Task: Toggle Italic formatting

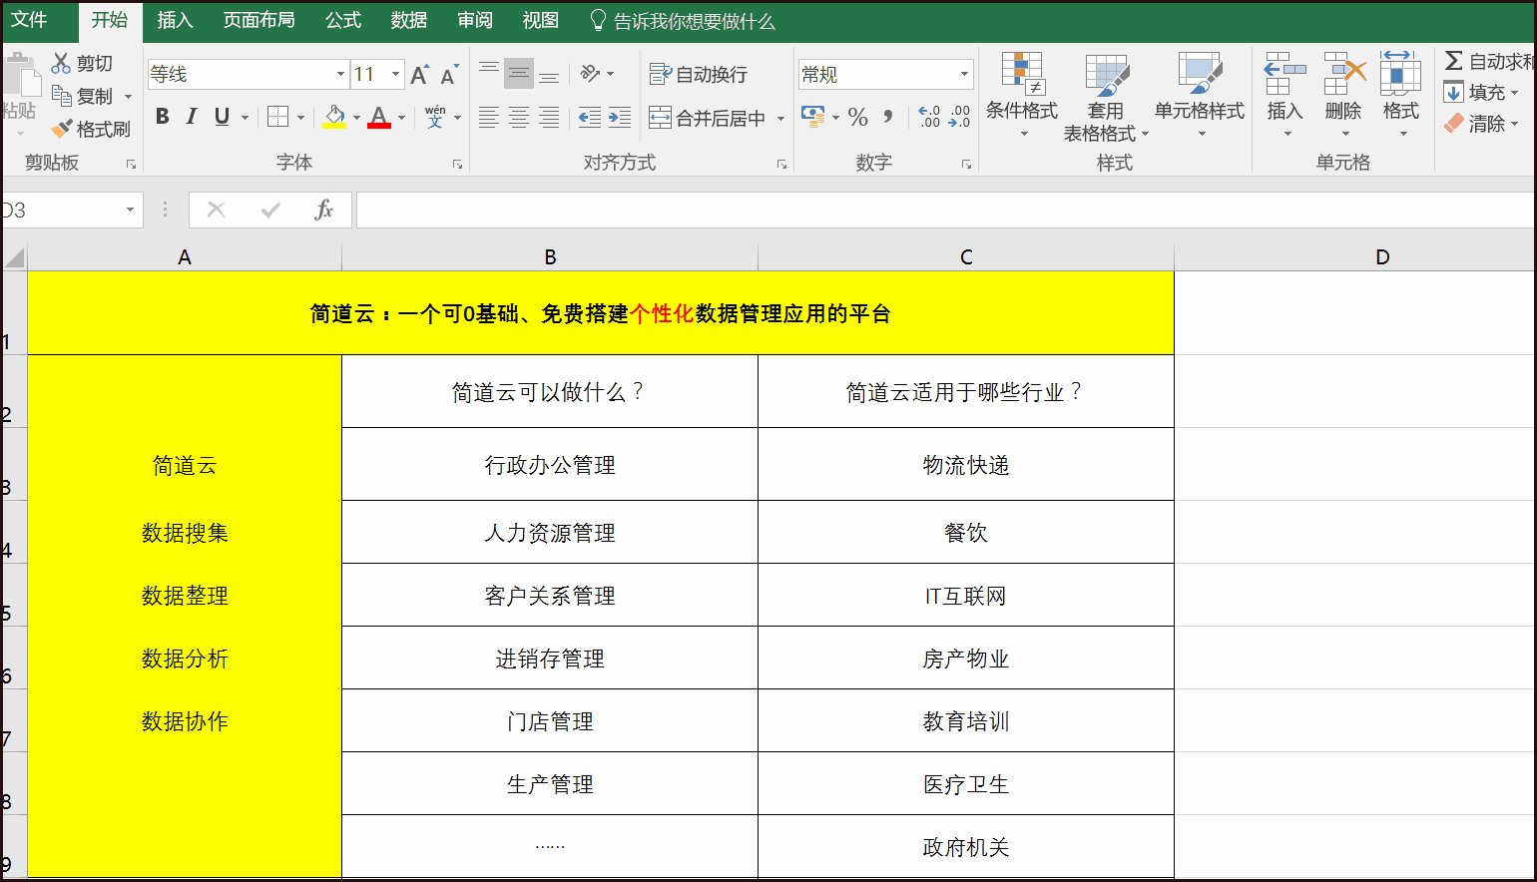Action: (192, 117)
